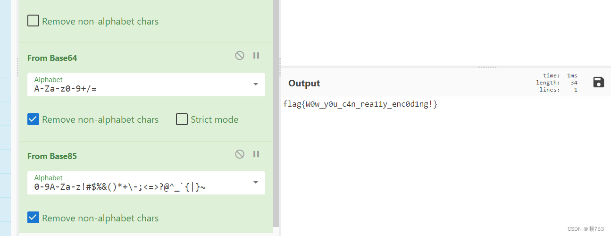
Task: Click the output length 34 value
Action: click(x=574, y=83)
